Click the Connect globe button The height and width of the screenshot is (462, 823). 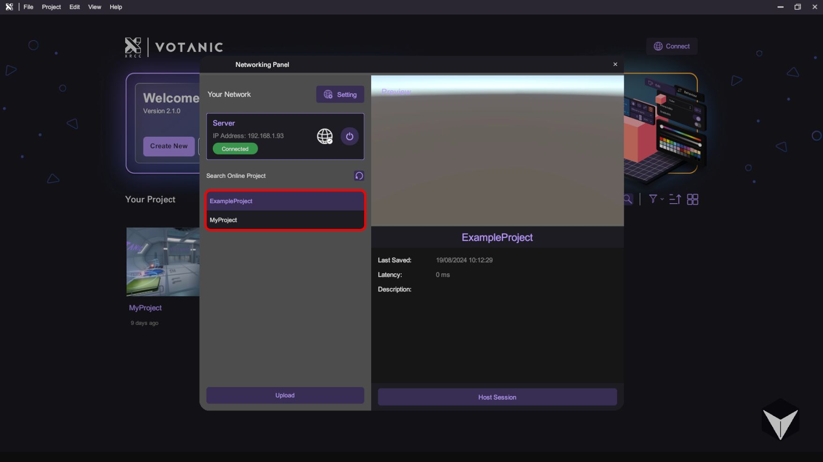tap(672, 46)
